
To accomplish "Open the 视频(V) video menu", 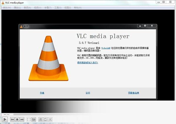I will pos(38,8).
